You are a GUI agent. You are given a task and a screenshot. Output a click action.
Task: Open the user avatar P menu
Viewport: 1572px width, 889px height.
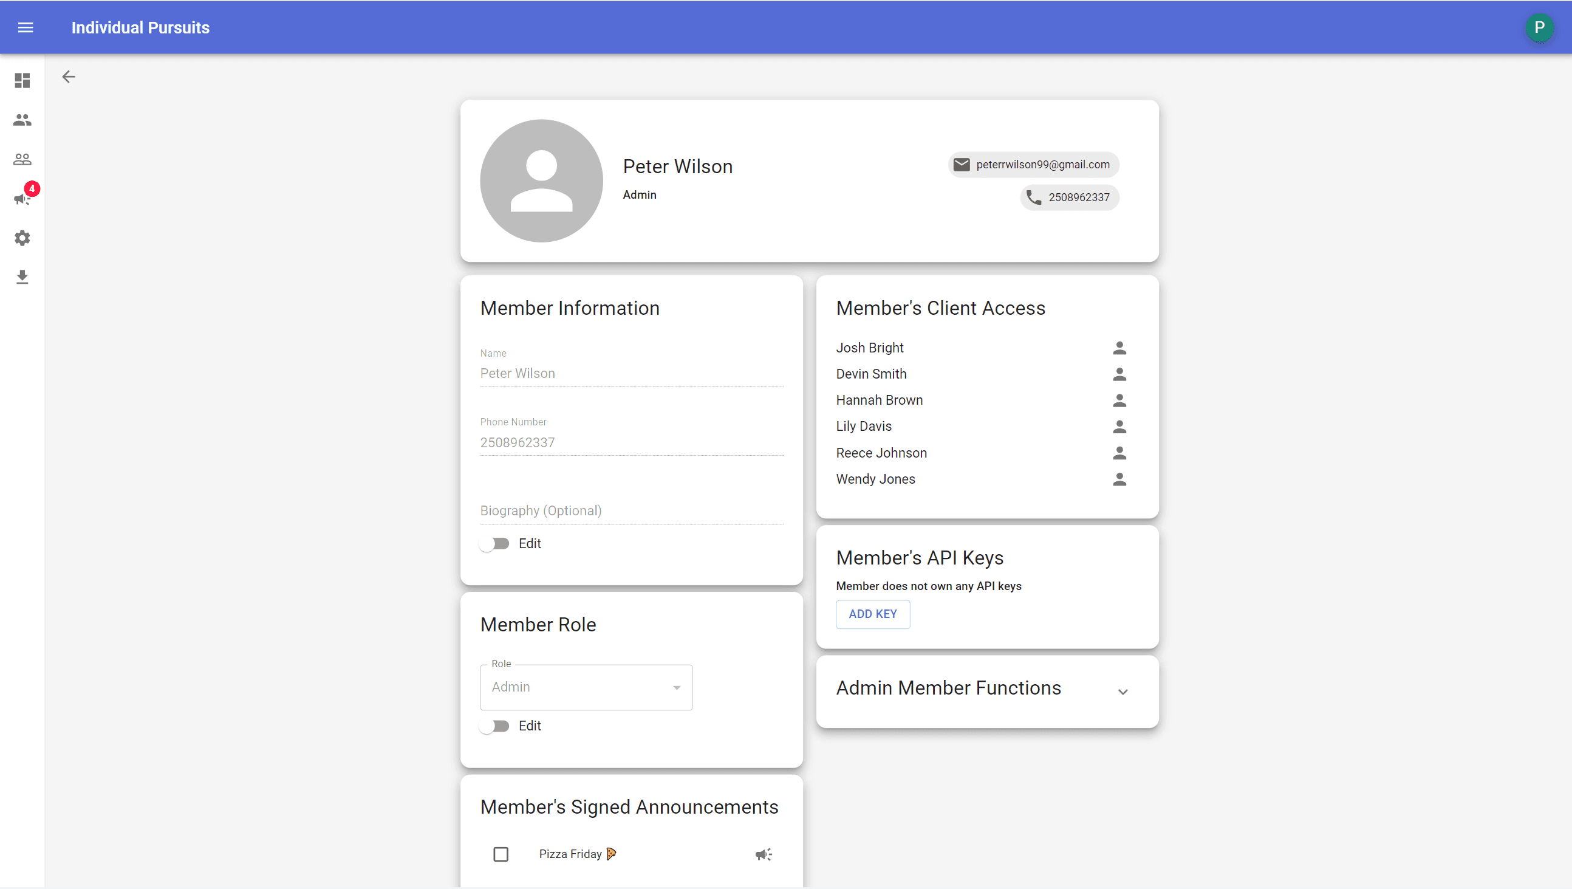click(1539, 27)
